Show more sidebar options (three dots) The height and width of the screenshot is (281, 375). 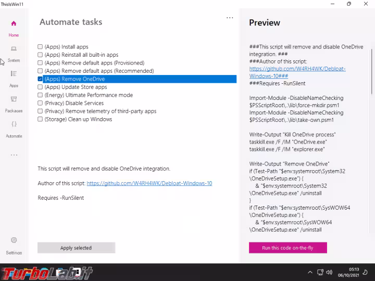[x=14, y=155]
